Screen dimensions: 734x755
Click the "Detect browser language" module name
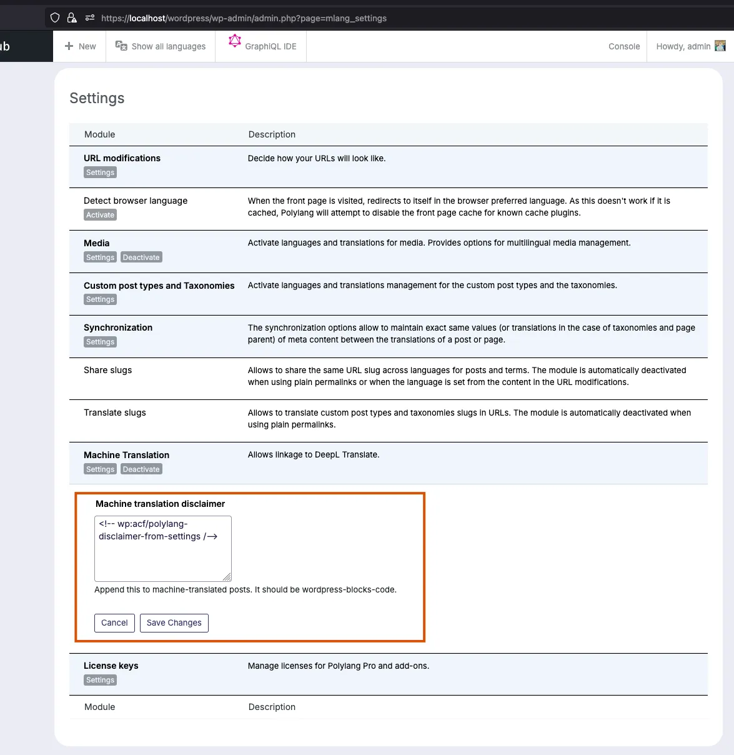(136, 201)
